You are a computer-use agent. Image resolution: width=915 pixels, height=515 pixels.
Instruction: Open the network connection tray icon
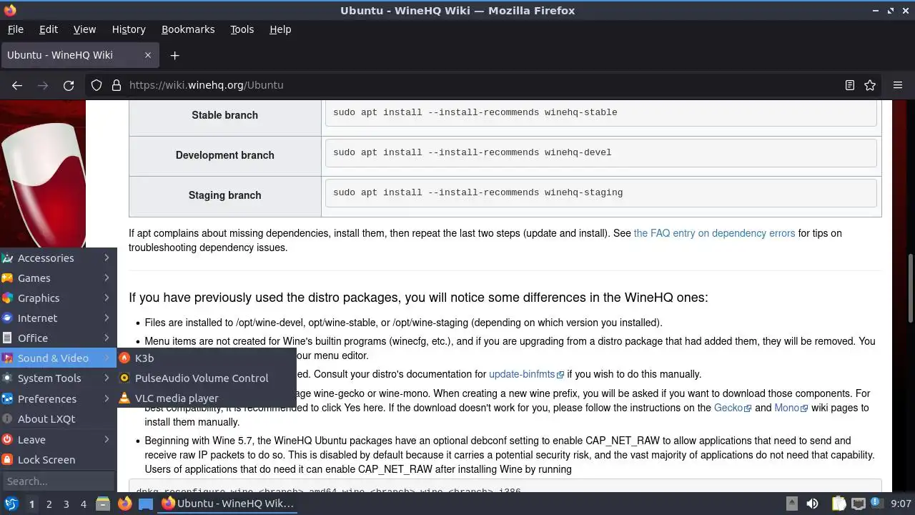[x=859, y=504]
